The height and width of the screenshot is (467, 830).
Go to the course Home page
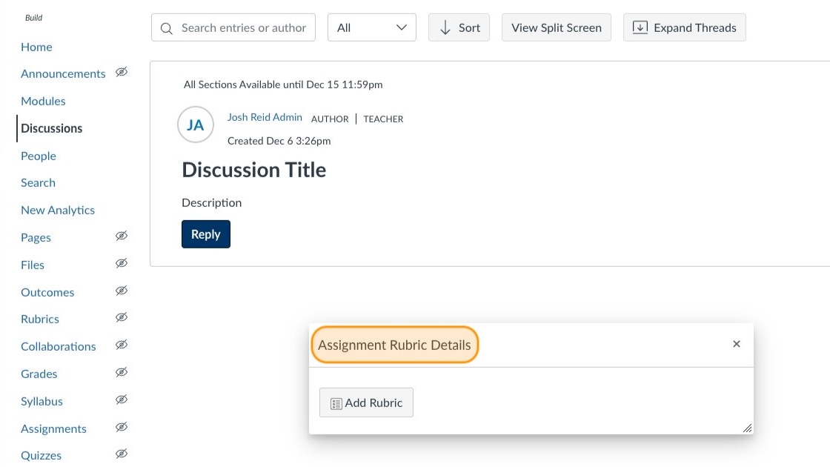[36, 47]
